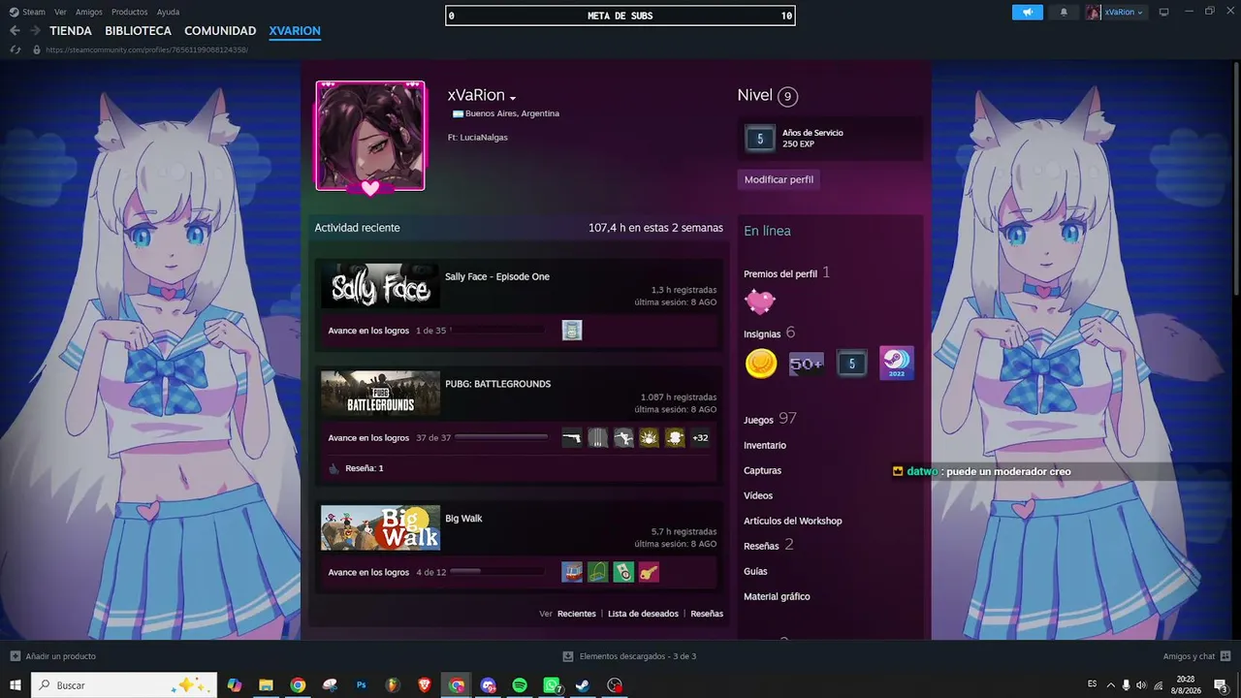Open Steam from the Windows taskbar

[x=583, y=685]
